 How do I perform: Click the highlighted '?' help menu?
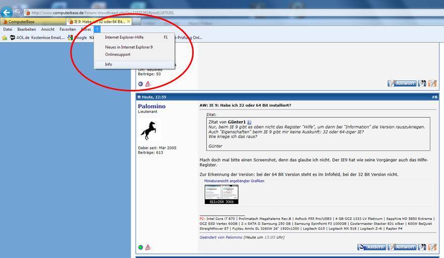point(97,29)
